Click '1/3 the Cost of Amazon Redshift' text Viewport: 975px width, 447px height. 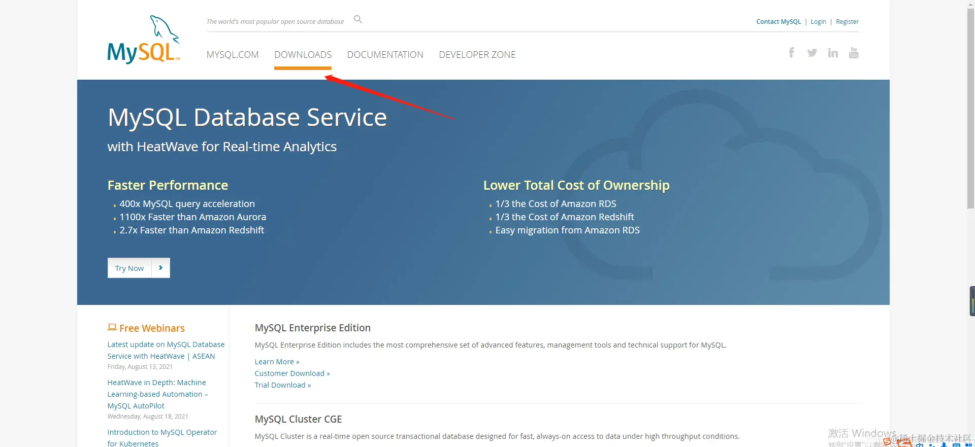click(x=565, y=217)
